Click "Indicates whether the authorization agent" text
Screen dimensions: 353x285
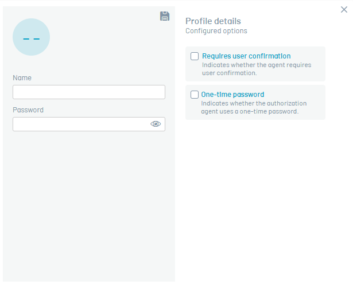click(254, 103)
